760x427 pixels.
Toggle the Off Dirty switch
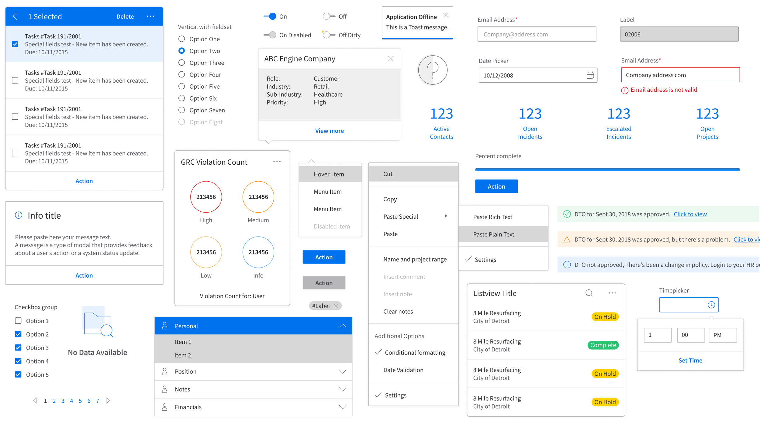[x=329, y=35]
